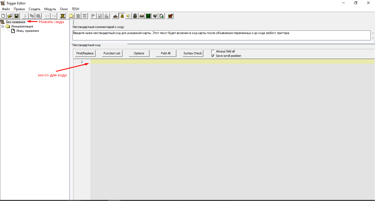Image resolution: width=375 pixels, height=201 pixels.
Task: Open the TESH menu
Action: click(75, 9)
